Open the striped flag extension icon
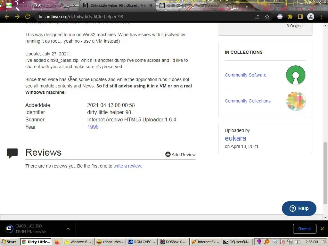The image size is (328, 246). tap(280, 17)
